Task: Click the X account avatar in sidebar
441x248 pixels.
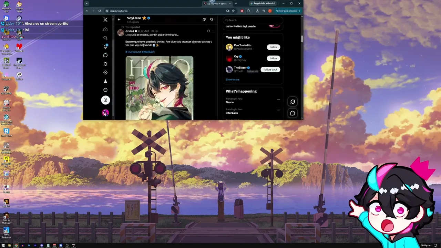Action: (105, 113)
